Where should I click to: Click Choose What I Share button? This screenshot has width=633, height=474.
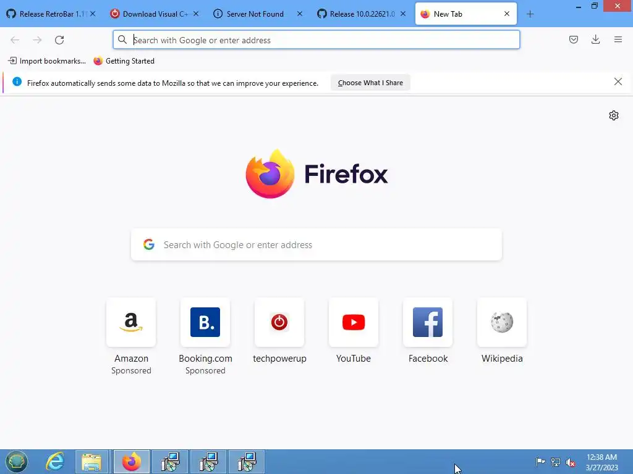(x=370, y=83)
